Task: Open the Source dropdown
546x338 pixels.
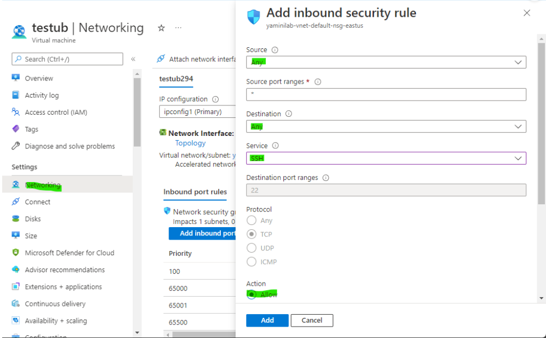Action: (386, 62)
